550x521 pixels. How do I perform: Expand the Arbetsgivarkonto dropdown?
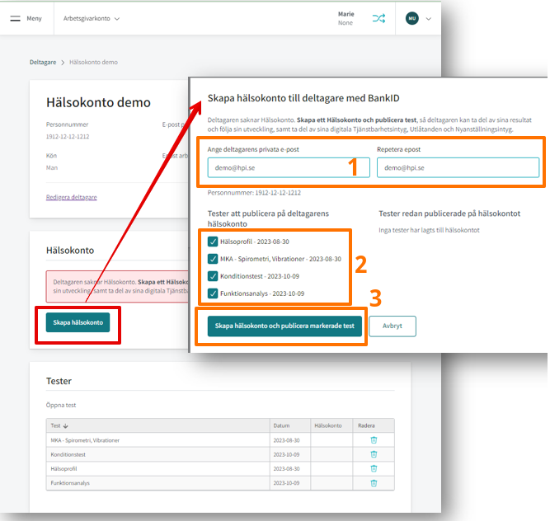pos(92,19)
